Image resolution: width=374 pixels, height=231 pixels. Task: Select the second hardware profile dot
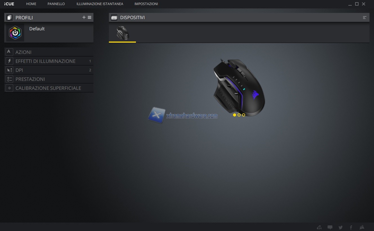pos(239,115)
